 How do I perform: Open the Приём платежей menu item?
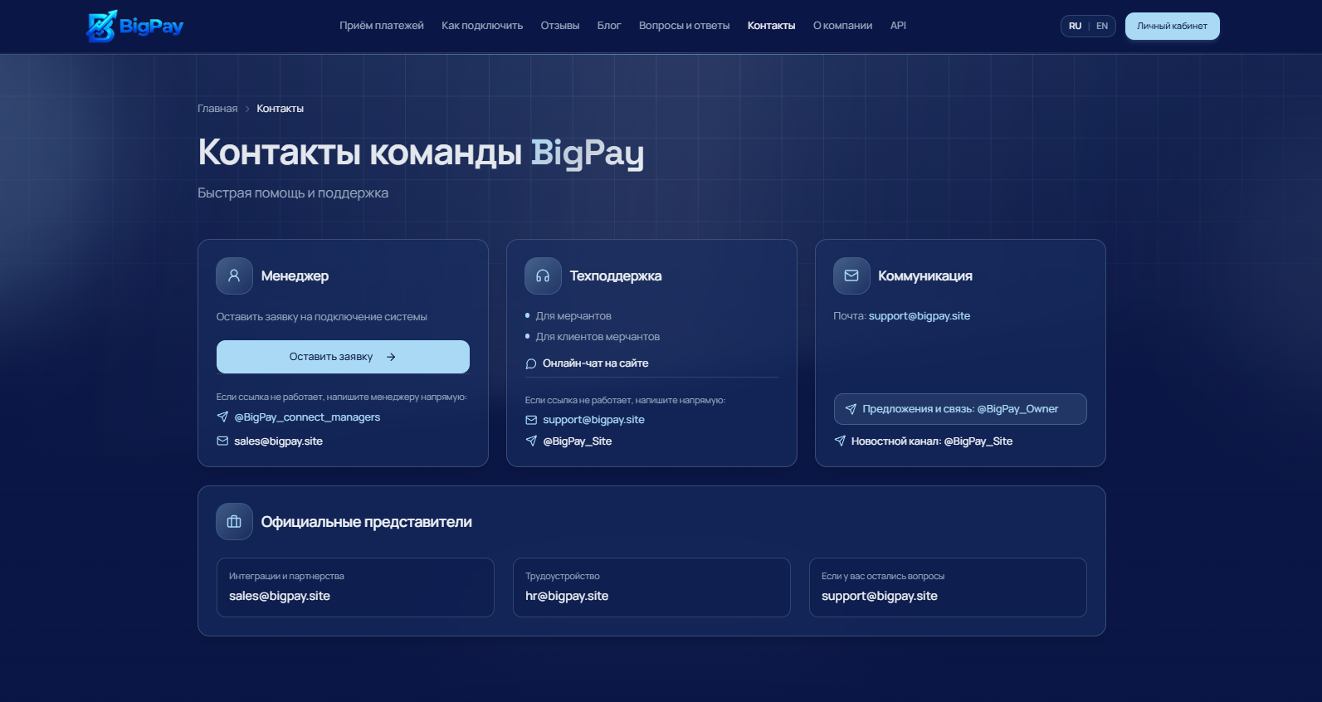point(382,26)
